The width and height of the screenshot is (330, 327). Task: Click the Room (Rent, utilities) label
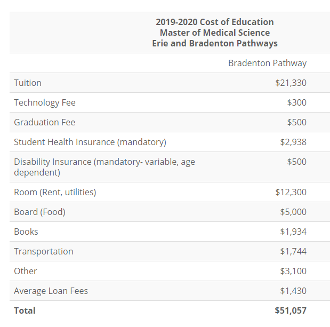pos(55,192)
